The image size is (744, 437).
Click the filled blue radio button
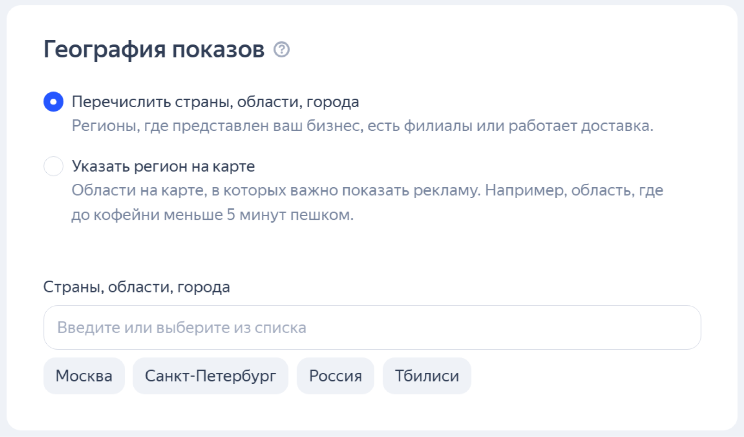click(53, 102)
